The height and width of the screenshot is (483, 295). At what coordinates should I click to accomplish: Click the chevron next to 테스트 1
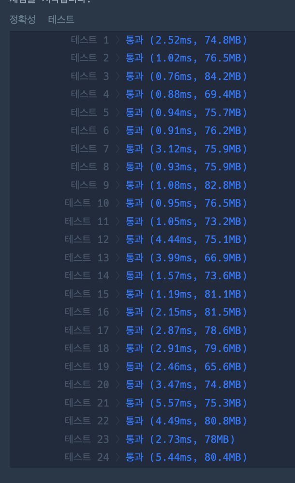pos(118,40)
